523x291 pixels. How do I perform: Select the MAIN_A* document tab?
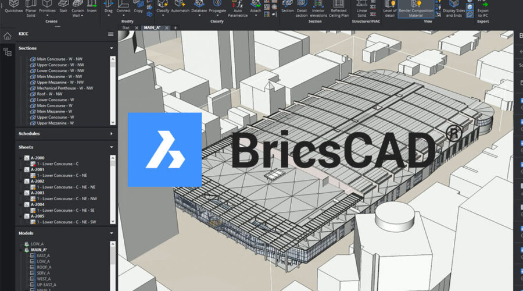[x=151, y=28]
